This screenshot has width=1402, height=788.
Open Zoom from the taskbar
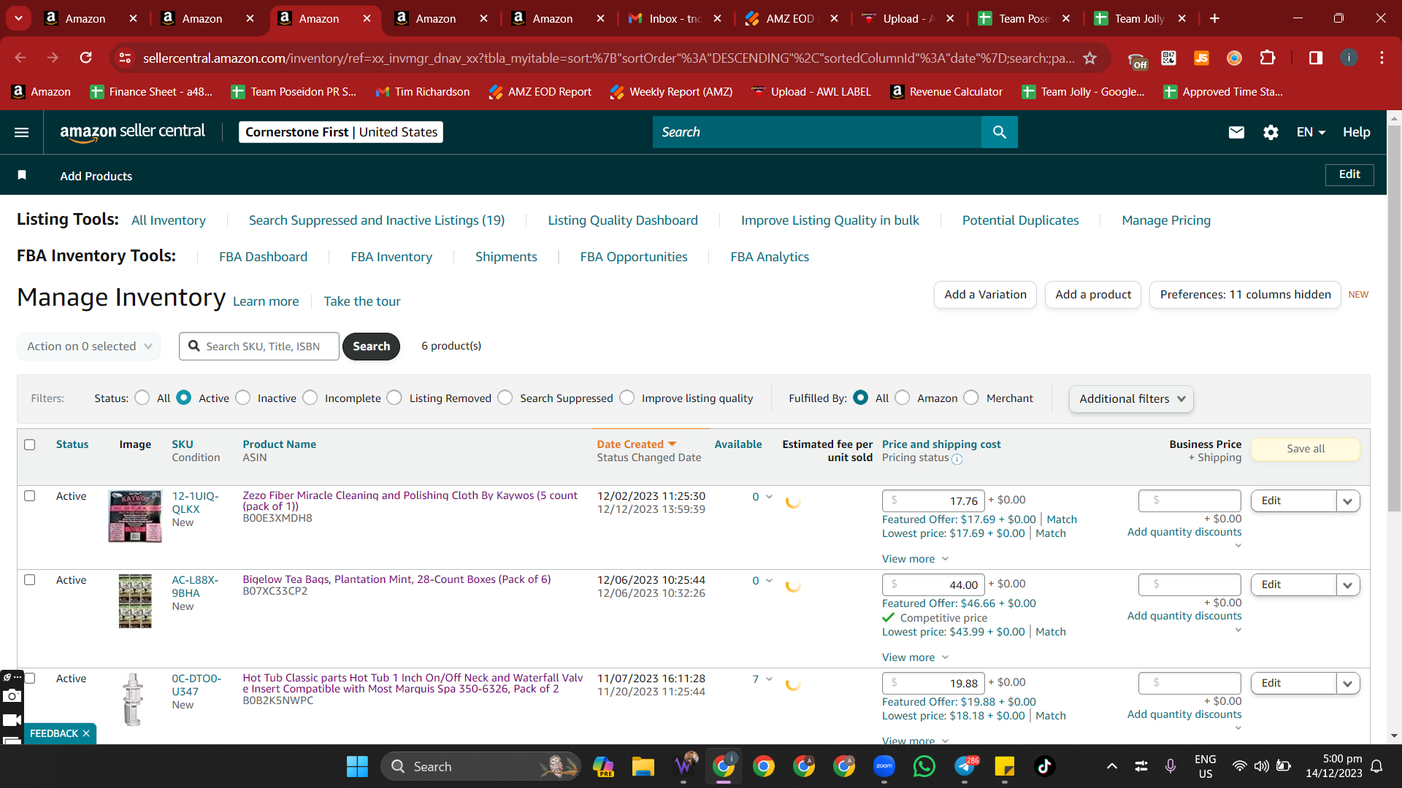[884, 766]
